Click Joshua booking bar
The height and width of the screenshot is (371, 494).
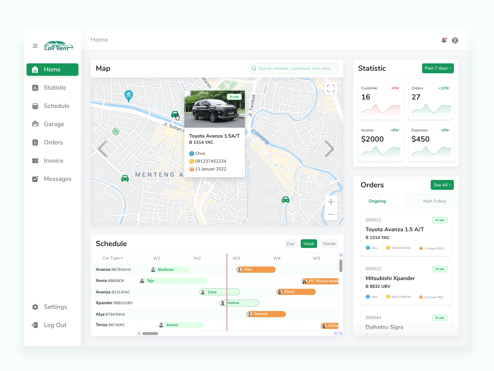coord(239,303)
